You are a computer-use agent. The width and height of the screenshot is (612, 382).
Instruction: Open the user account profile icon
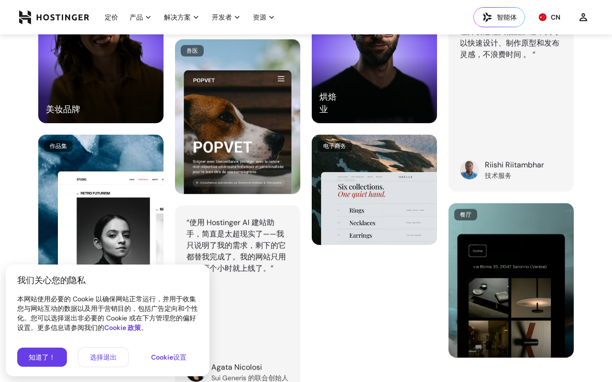coord(583,17)
